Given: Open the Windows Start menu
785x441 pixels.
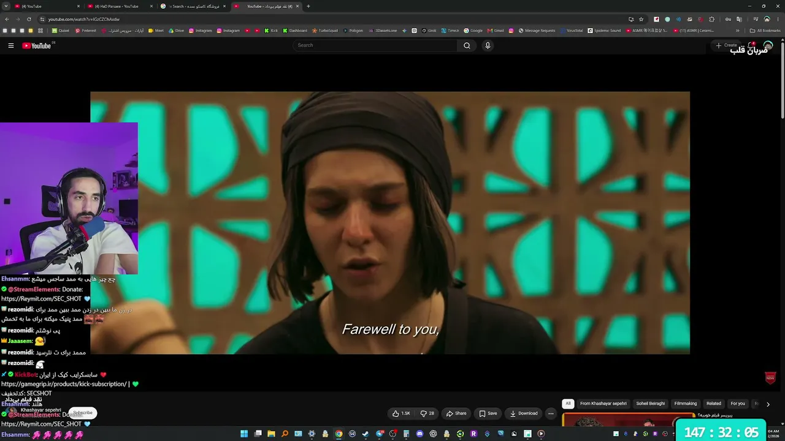Looking at the screenshot, I should coord(244,434).
